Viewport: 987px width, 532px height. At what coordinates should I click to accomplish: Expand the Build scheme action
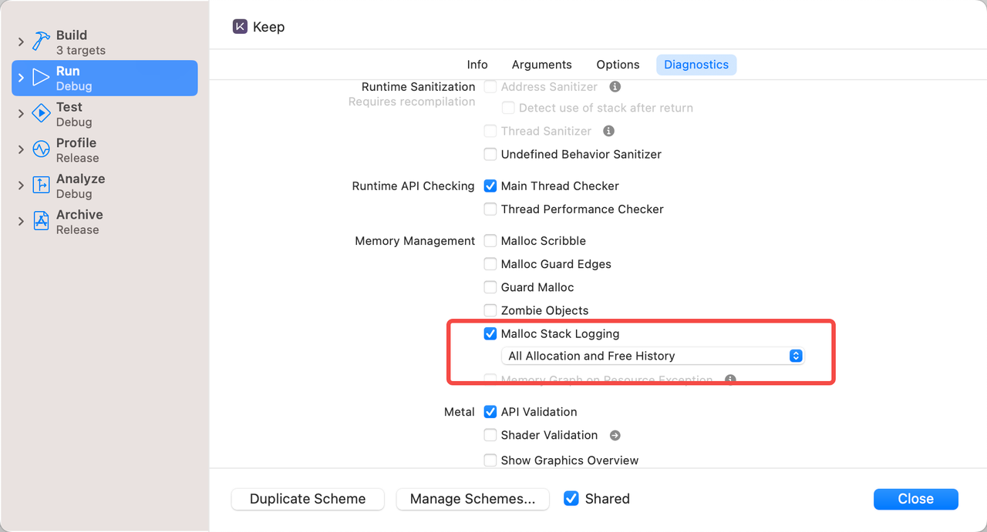point(22,42)
